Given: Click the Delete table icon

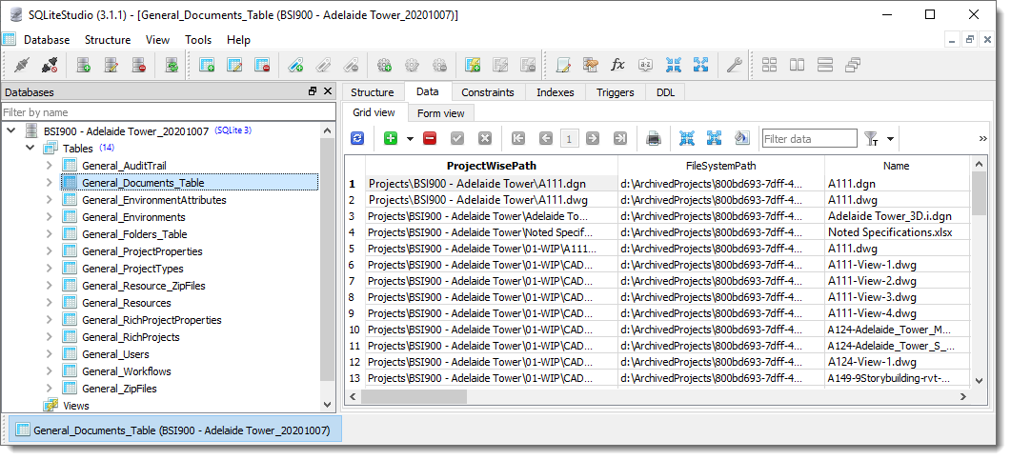Looking at the screenshot, I should (x=262, y=65).
